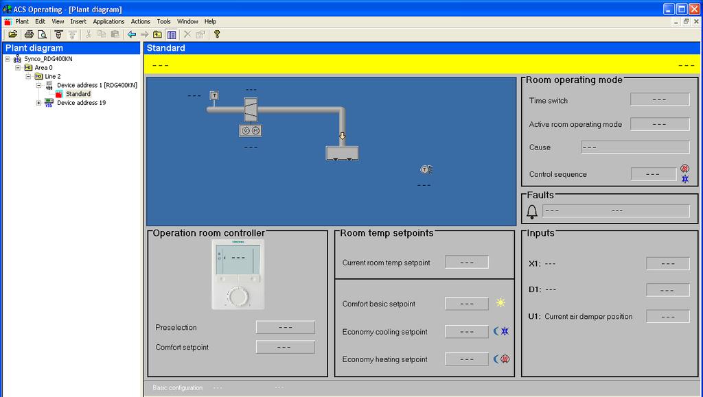
Task: Click the properties icon beside Delete
Action: pyautogui.click(x=200, y=34)
